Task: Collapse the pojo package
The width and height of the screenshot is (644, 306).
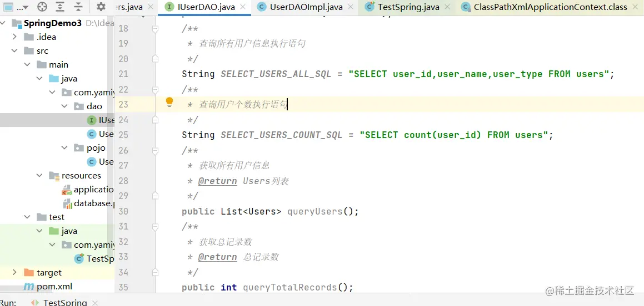Action: 64,148
